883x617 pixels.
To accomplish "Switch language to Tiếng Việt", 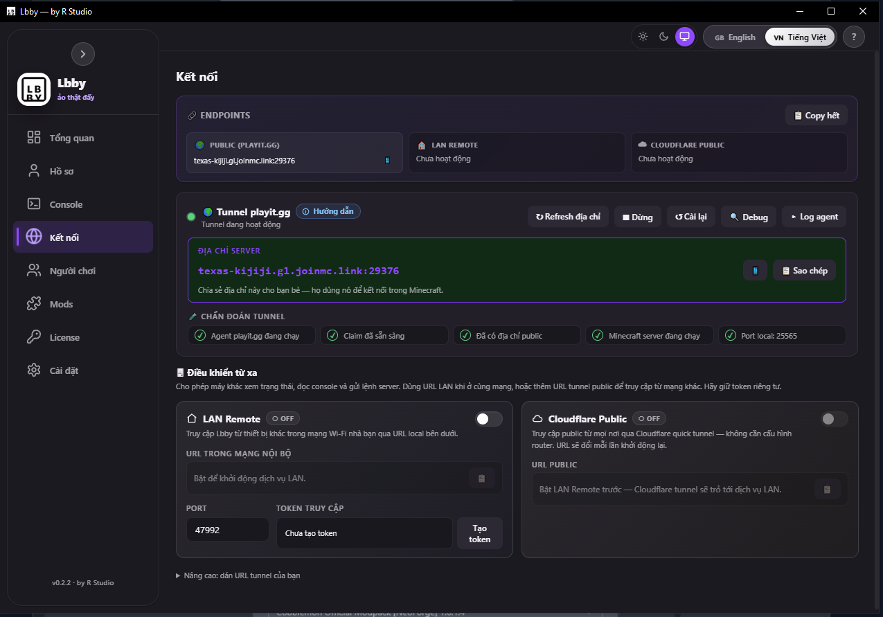I will click(800, 37).
